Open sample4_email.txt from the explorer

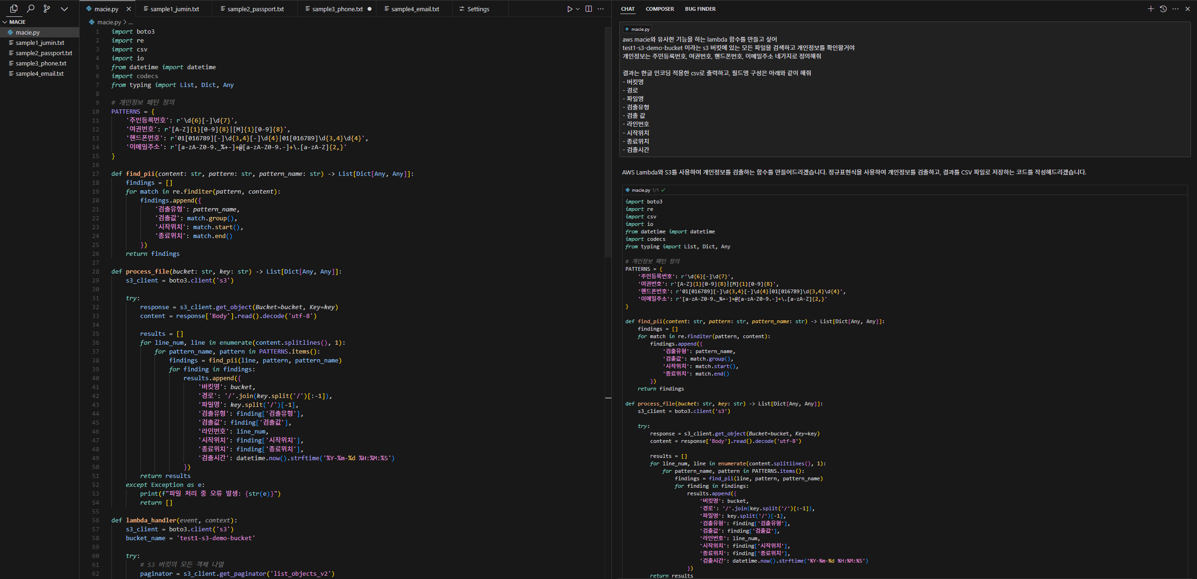39,73
